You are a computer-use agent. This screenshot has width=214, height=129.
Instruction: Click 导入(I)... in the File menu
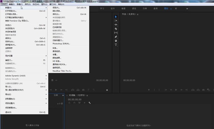pyautogui.click(x=24, y=87)
